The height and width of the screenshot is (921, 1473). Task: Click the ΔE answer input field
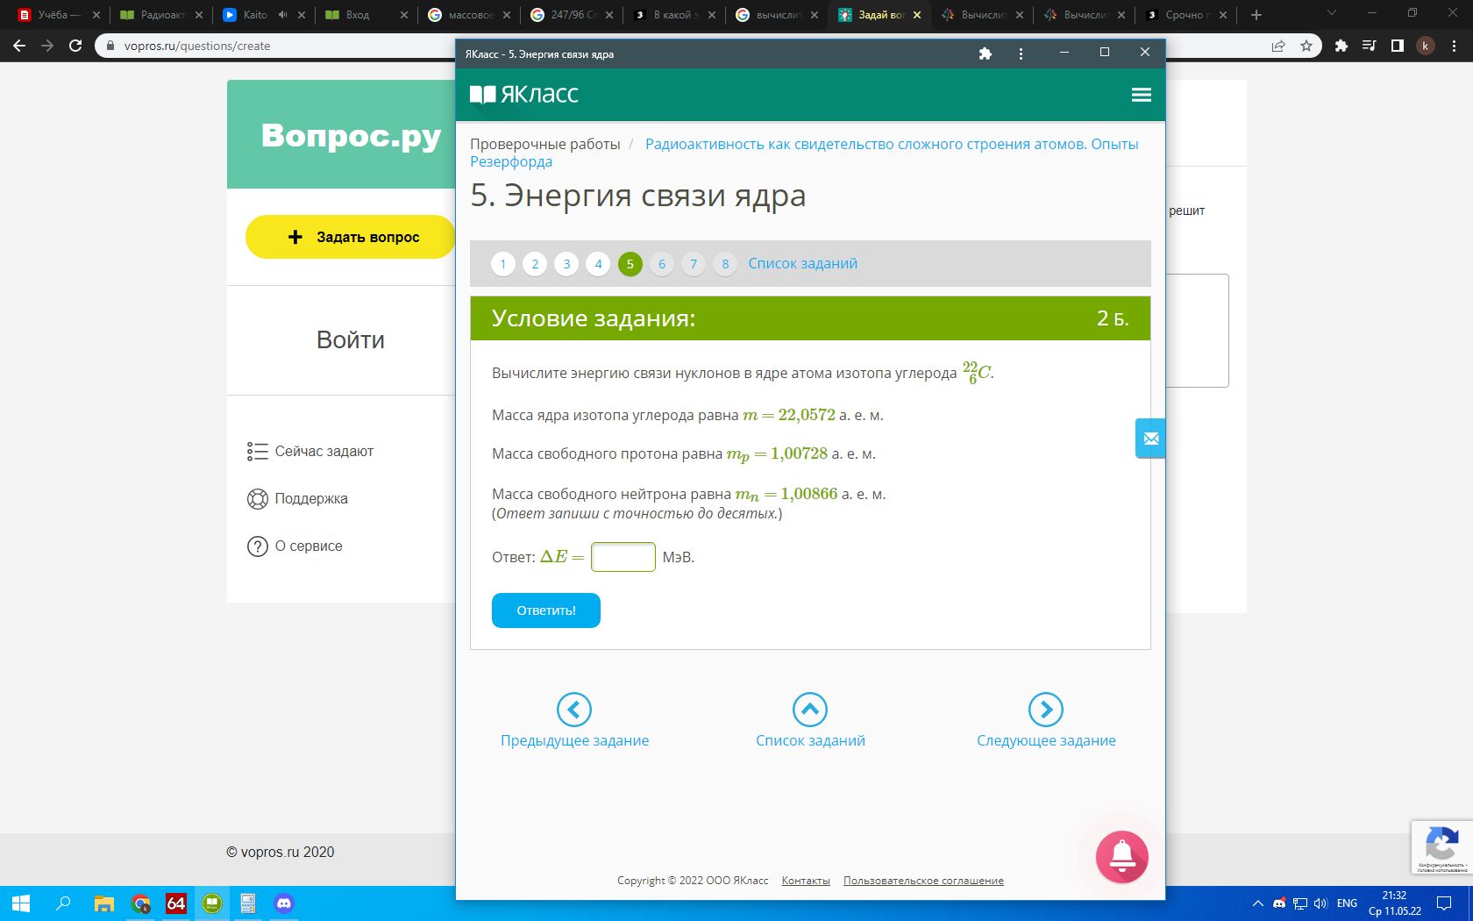623,557
